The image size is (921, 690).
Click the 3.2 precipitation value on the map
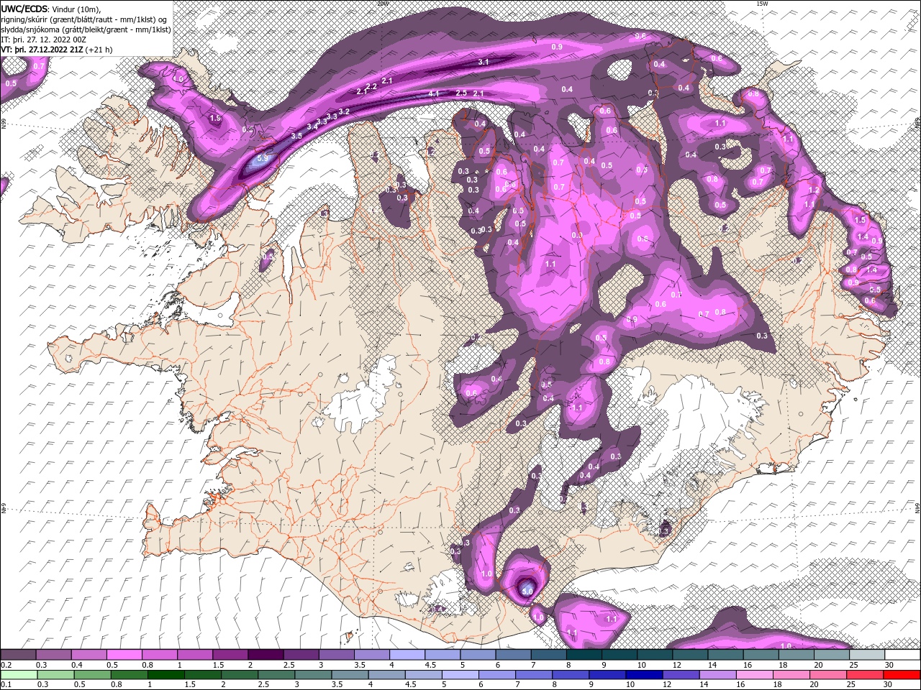[x=344, y=111]
